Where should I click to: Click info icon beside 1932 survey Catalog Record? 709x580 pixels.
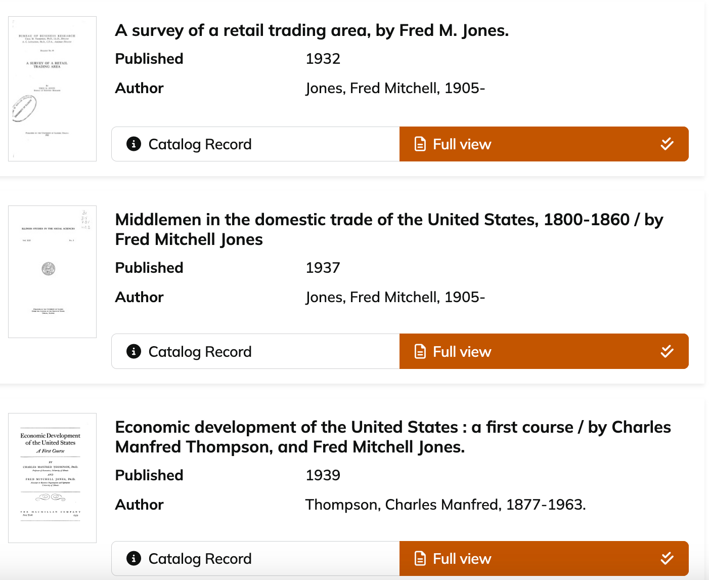pyautogui.click(x=134, y=144)
